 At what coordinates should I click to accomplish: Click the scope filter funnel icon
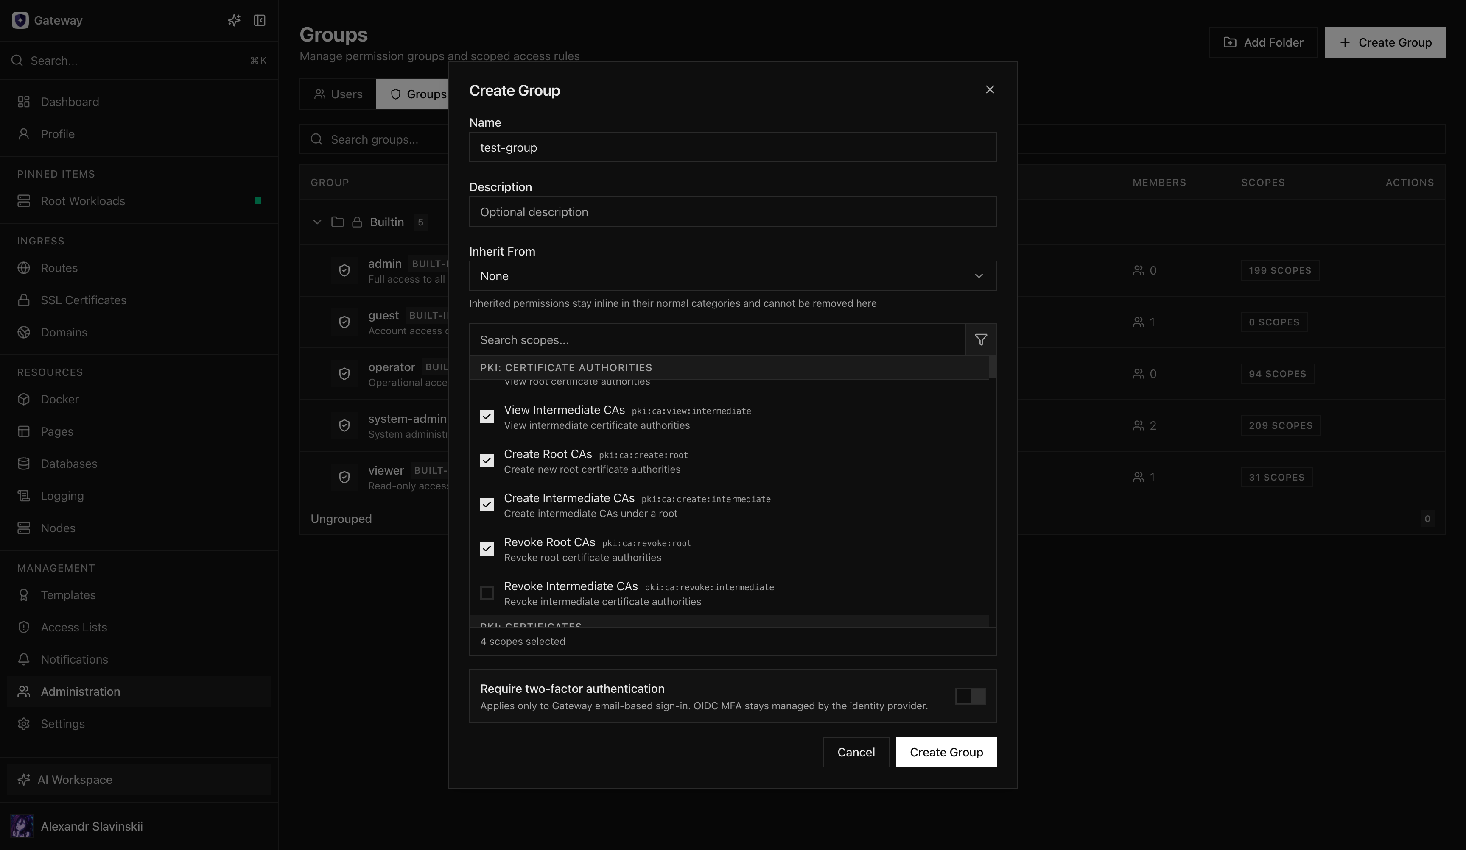point(981,340)
